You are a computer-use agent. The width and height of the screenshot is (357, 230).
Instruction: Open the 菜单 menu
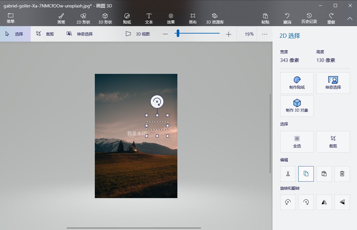tap(11, 18)
